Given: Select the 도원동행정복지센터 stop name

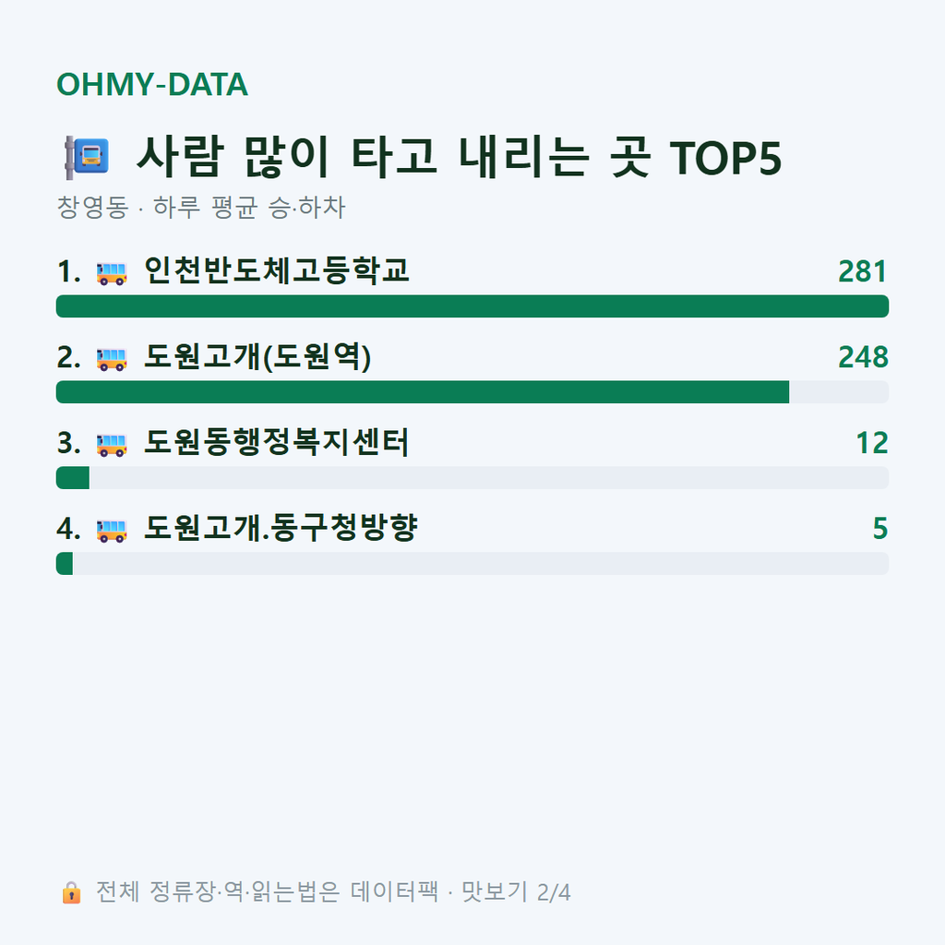Looking at the screenshot, I should click(x=277, y=442).
